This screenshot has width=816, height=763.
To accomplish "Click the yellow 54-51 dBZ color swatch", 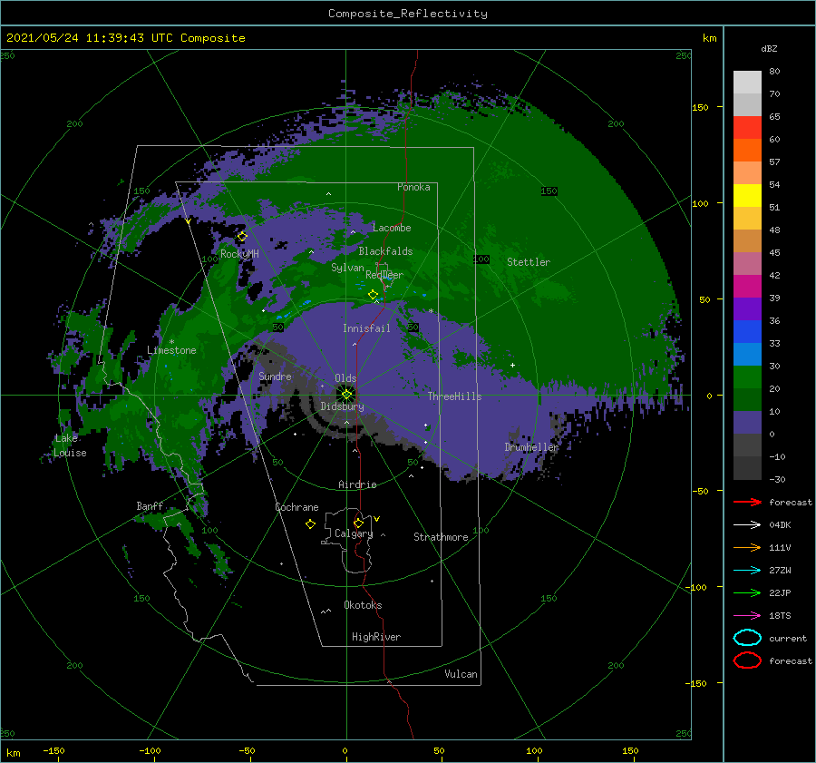I will click(x=747, y=196).
